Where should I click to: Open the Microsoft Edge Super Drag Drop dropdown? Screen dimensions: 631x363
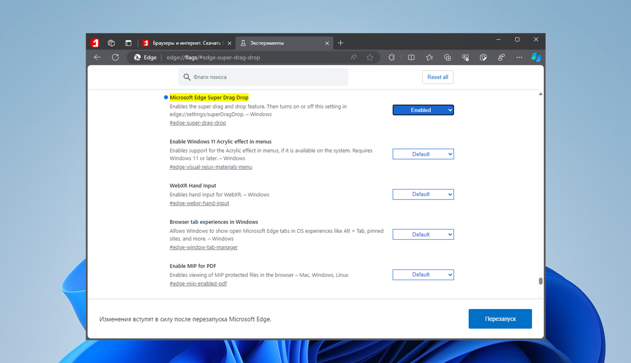[x=423, y=110]
